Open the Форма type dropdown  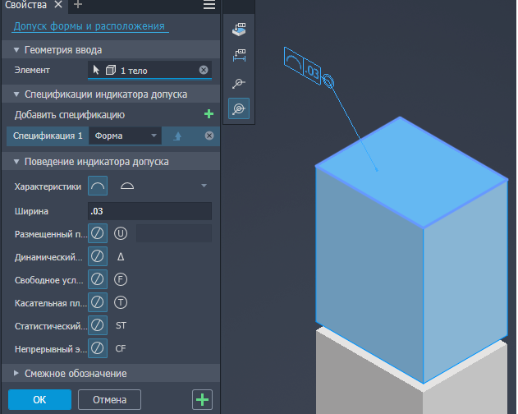(125, 136)
